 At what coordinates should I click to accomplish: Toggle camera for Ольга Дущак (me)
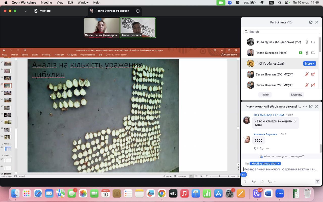313,42
